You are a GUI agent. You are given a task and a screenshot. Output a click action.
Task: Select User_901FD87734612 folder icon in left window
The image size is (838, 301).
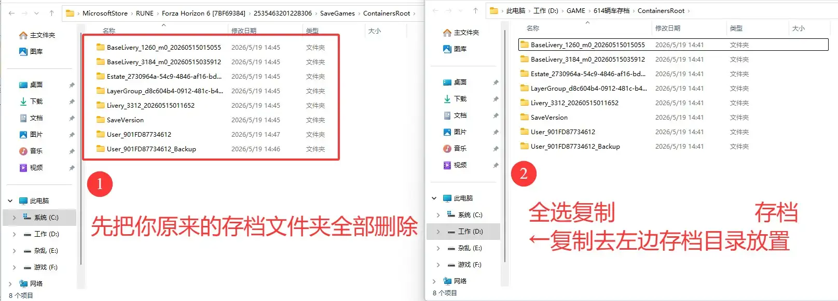(x=101, y=134)
